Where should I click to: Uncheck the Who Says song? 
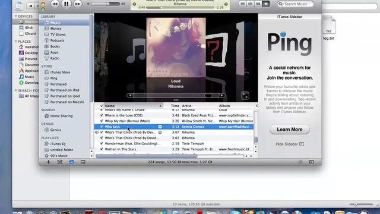pos(102,127)
